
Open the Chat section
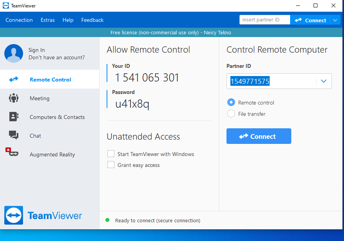point(50,136)
